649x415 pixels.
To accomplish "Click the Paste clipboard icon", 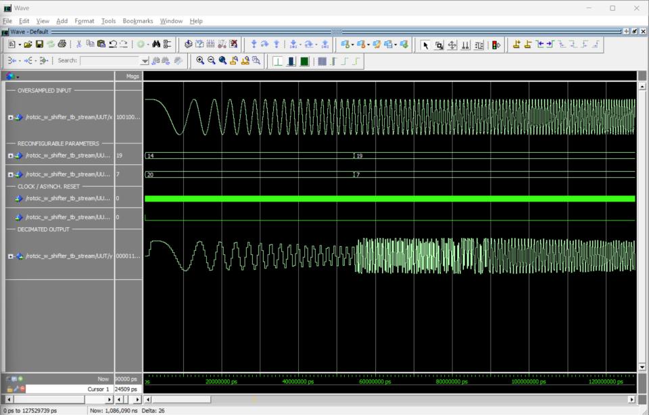I will click(101, 45).
